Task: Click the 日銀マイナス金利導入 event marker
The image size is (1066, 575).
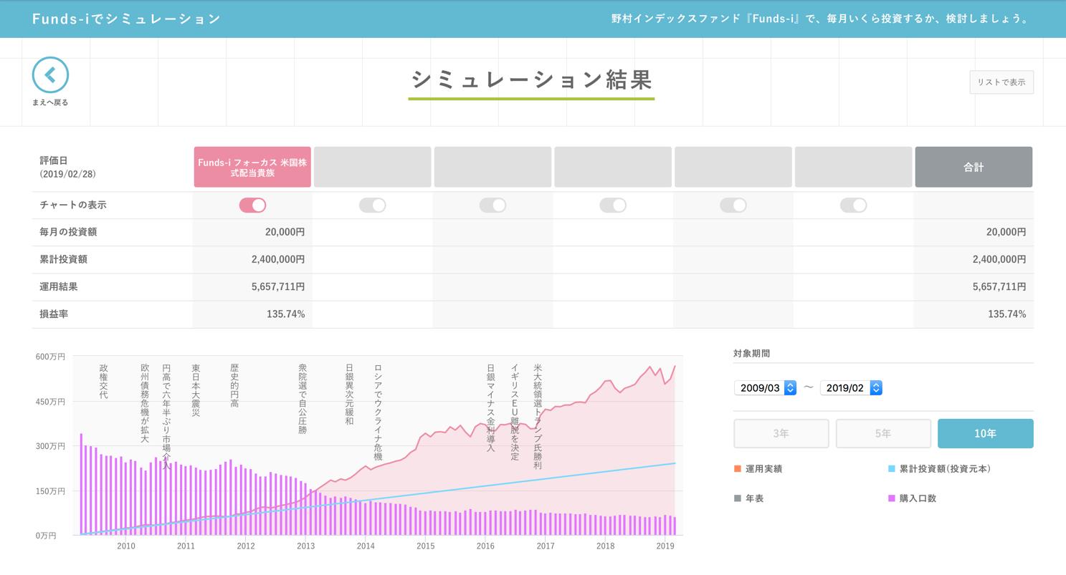Action: (x=491, y=408)
